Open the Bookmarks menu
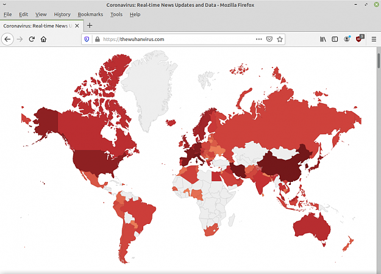Image resolution: width=381 pixels, height=274 pixels. pos(90,15)
